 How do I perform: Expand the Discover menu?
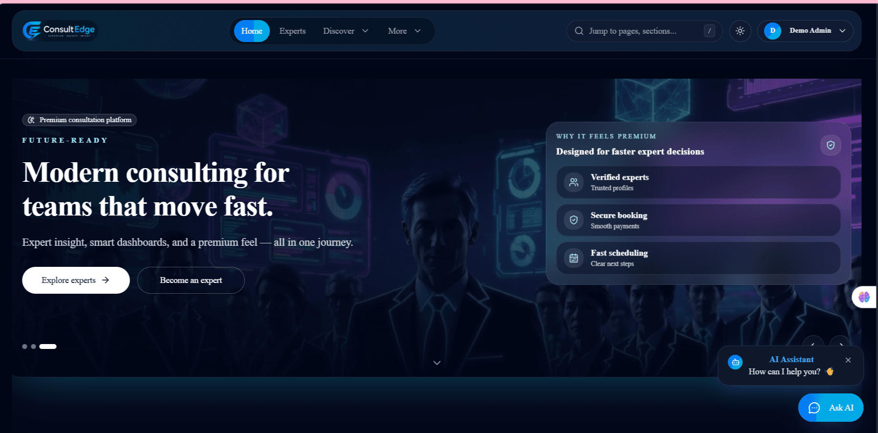pyautogui.click(x=346, y=31)
